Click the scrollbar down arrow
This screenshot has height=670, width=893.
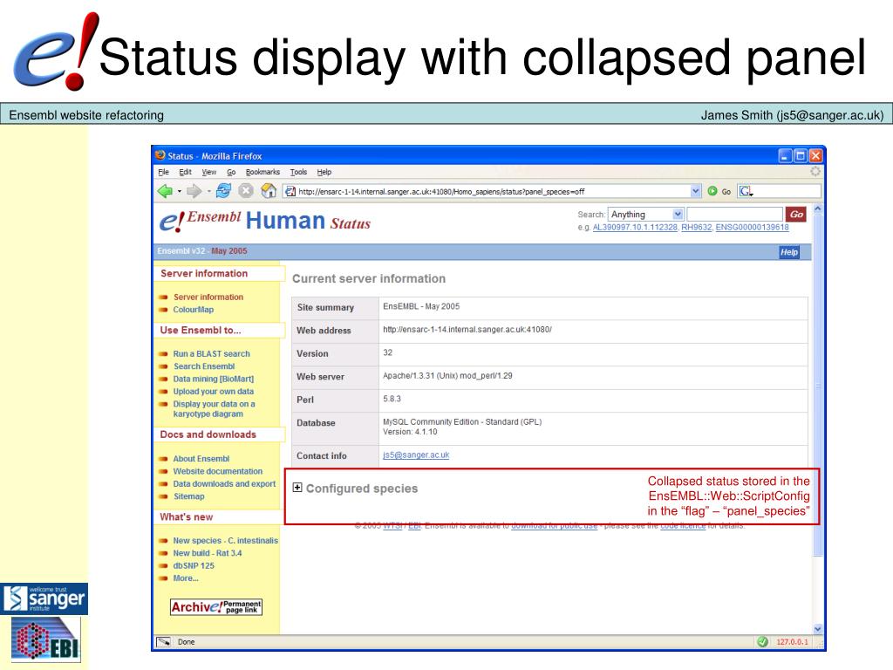pyautogui.click(x=818, y=629)
